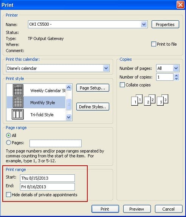Expand the Diane's calendar dropdown
Image resolution: width=186 pixels, height=217 pixels.
point(106,68)
